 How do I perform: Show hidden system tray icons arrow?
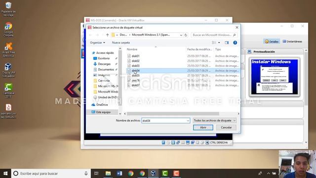tap(268, 174)
